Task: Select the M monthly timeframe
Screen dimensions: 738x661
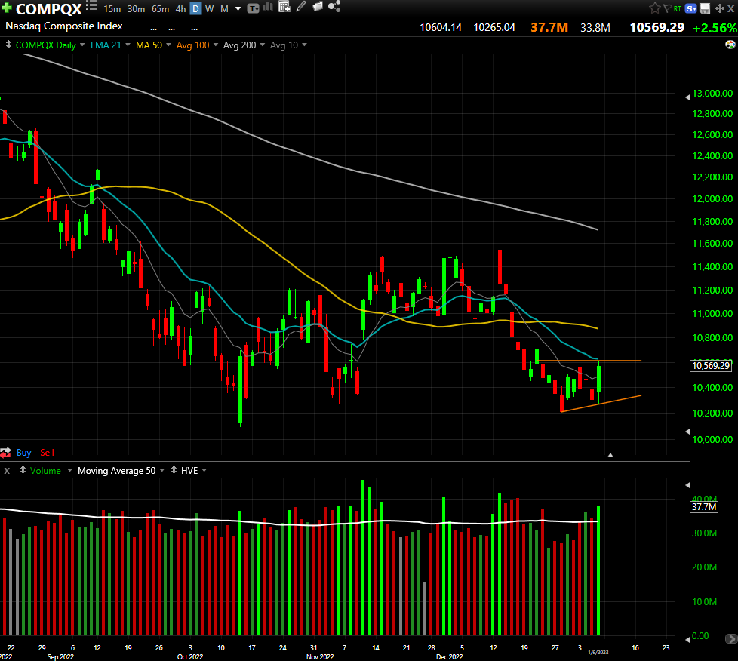Action: coord(225,8)
